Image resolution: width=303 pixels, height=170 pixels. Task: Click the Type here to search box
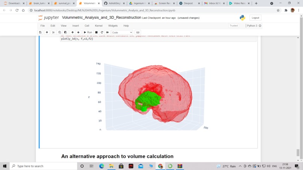44,166
